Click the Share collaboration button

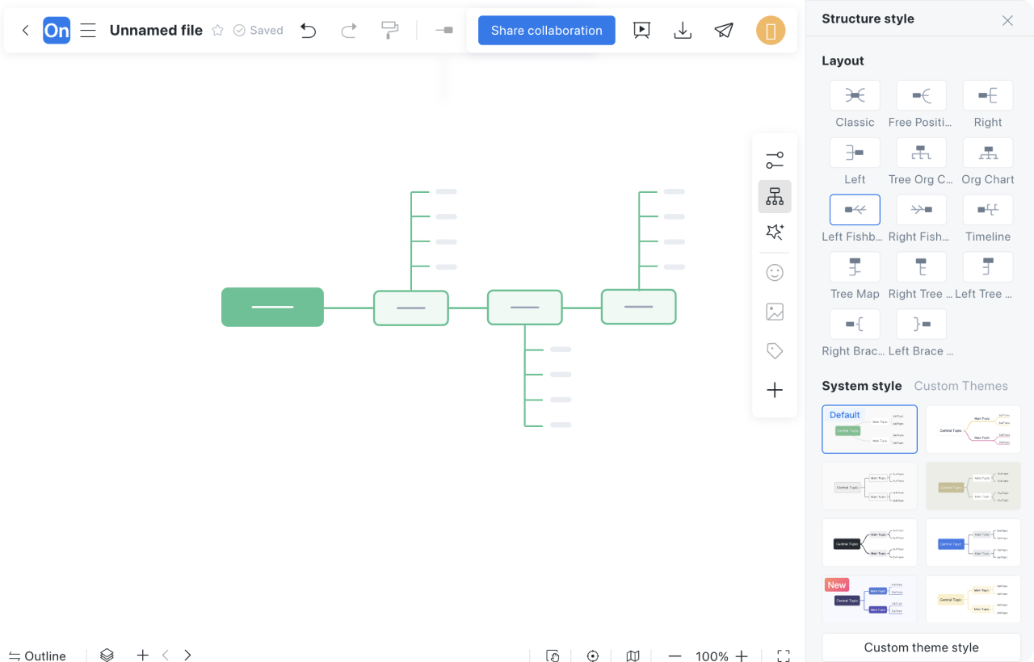546,31
